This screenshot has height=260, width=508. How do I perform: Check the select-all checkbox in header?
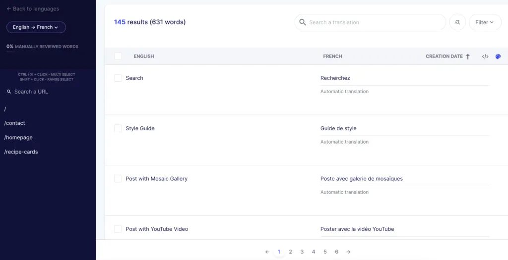click(118, 56)
